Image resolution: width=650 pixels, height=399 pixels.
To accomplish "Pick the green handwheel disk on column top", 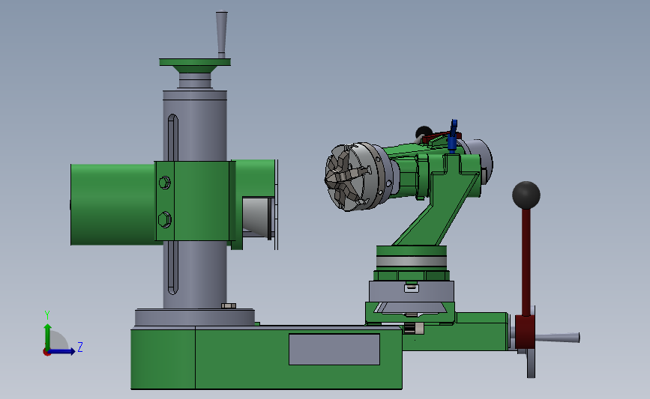I will [195, 62].
